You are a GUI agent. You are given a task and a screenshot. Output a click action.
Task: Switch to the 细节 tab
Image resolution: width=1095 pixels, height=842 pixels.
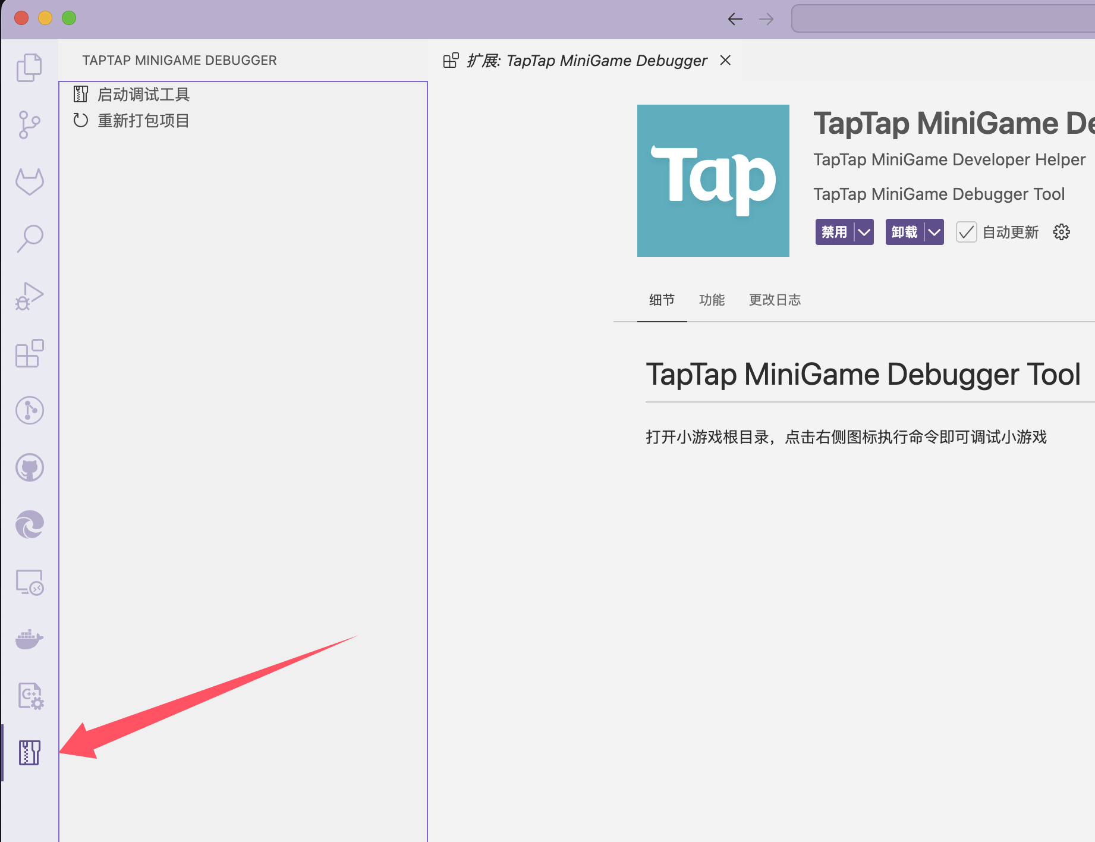coord(662,300)
